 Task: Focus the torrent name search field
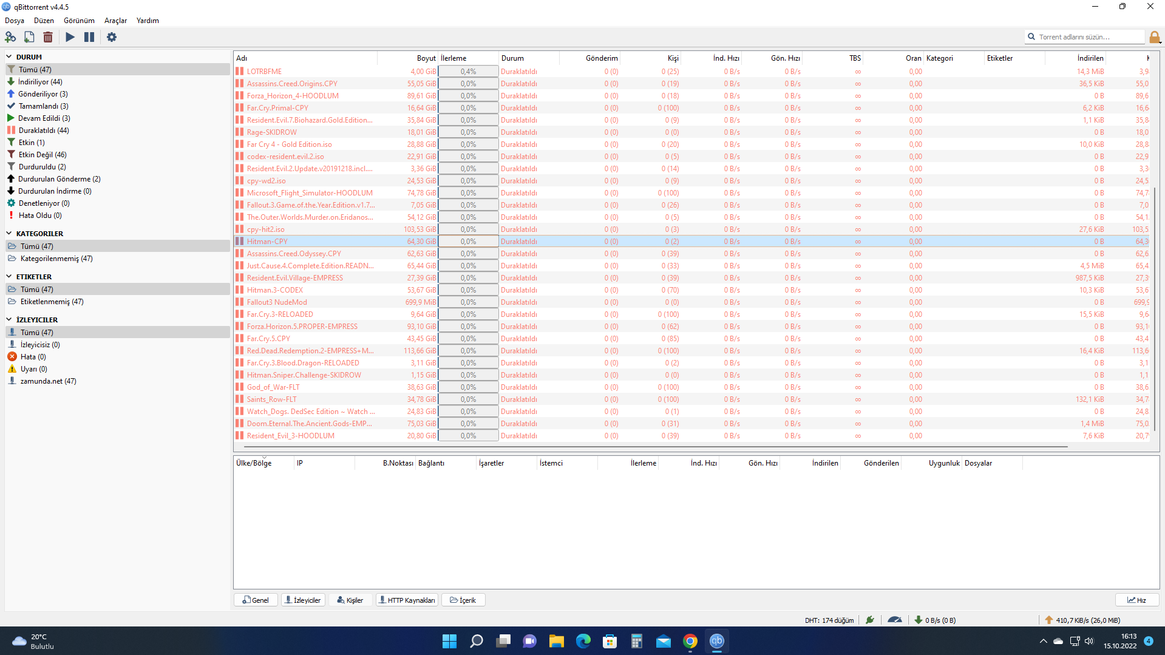coord(1084,37)
